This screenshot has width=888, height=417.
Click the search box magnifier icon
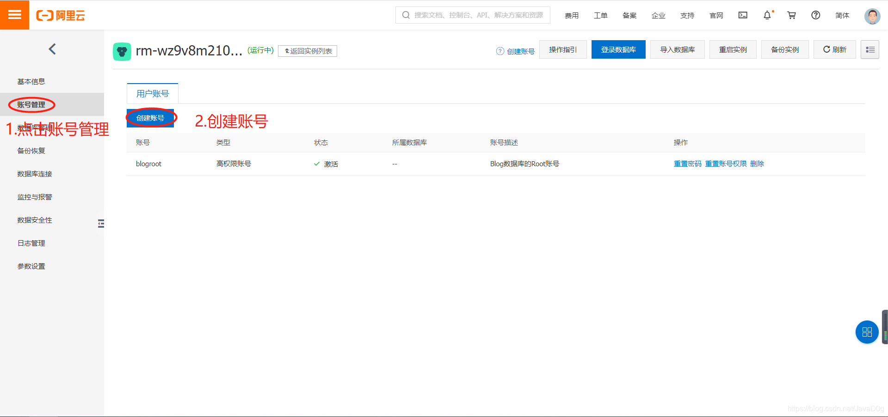[406, 15]
